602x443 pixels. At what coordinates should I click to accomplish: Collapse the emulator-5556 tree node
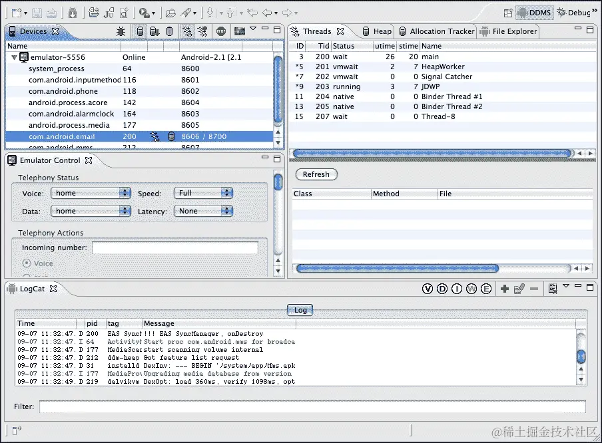(x=14, y=57)
